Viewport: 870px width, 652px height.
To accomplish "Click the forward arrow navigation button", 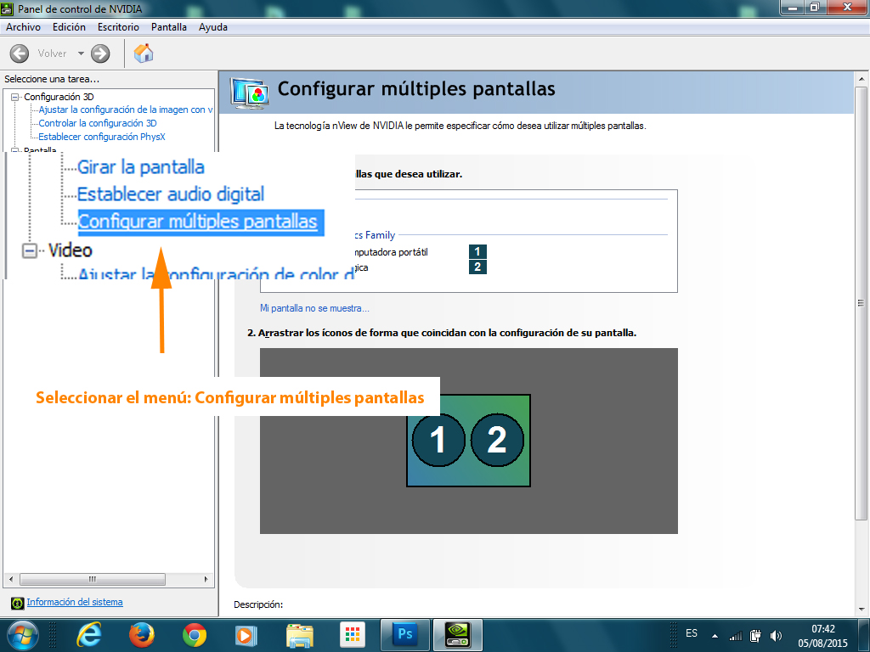I will pos(100,53).
